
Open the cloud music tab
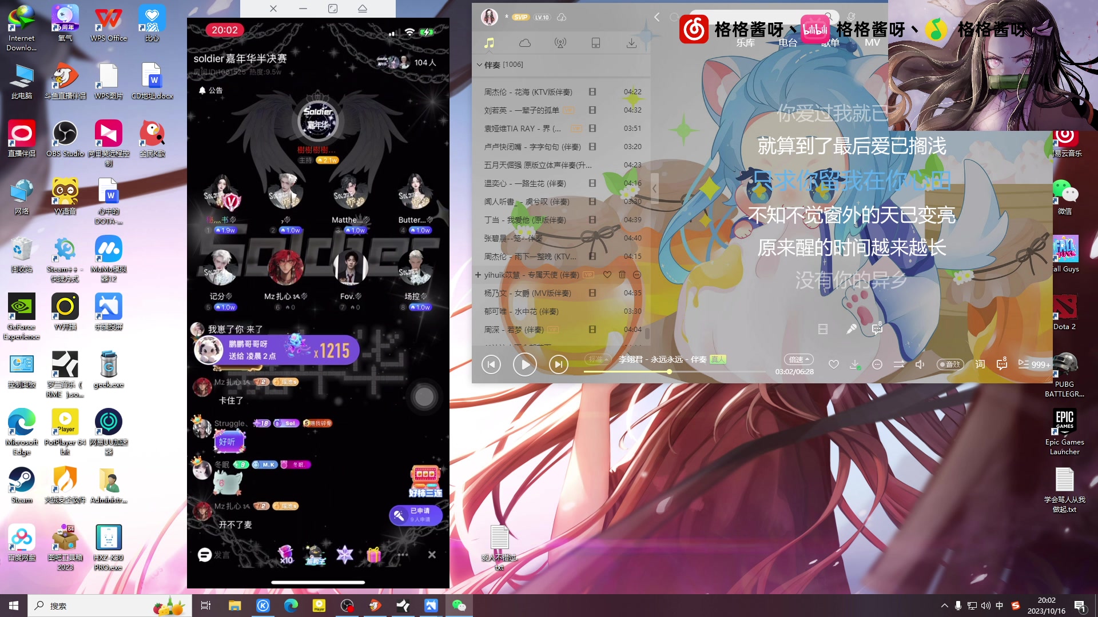(x=524, y=43)
